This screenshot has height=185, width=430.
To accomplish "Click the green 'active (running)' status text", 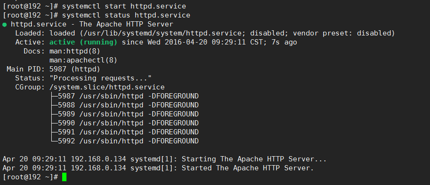I will [84, 43].
